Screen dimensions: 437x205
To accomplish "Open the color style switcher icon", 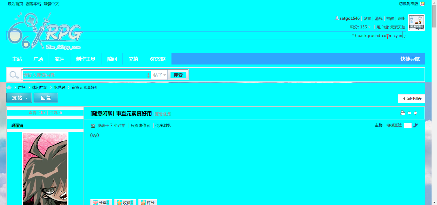I will click(422, 4).
